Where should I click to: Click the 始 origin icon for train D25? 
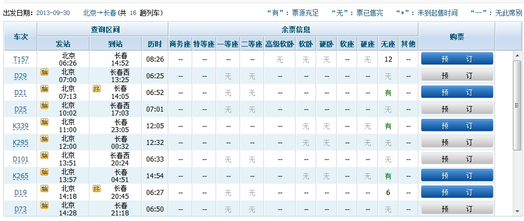(x=44, y=105)
